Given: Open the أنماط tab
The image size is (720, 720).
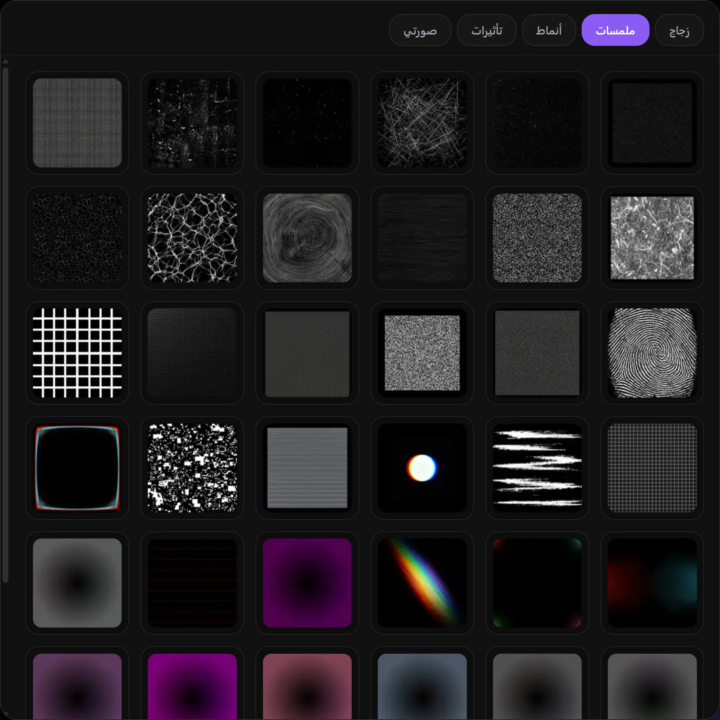Looking at the screenshot, I should [549, 30].
